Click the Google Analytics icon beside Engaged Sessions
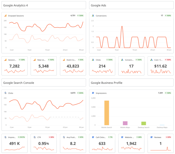 5,16
